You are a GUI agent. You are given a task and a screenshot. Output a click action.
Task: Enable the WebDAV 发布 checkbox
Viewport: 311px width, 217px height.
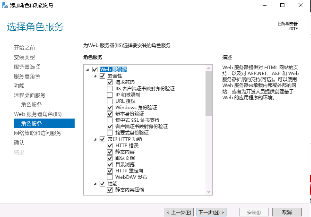click(110, 177)
